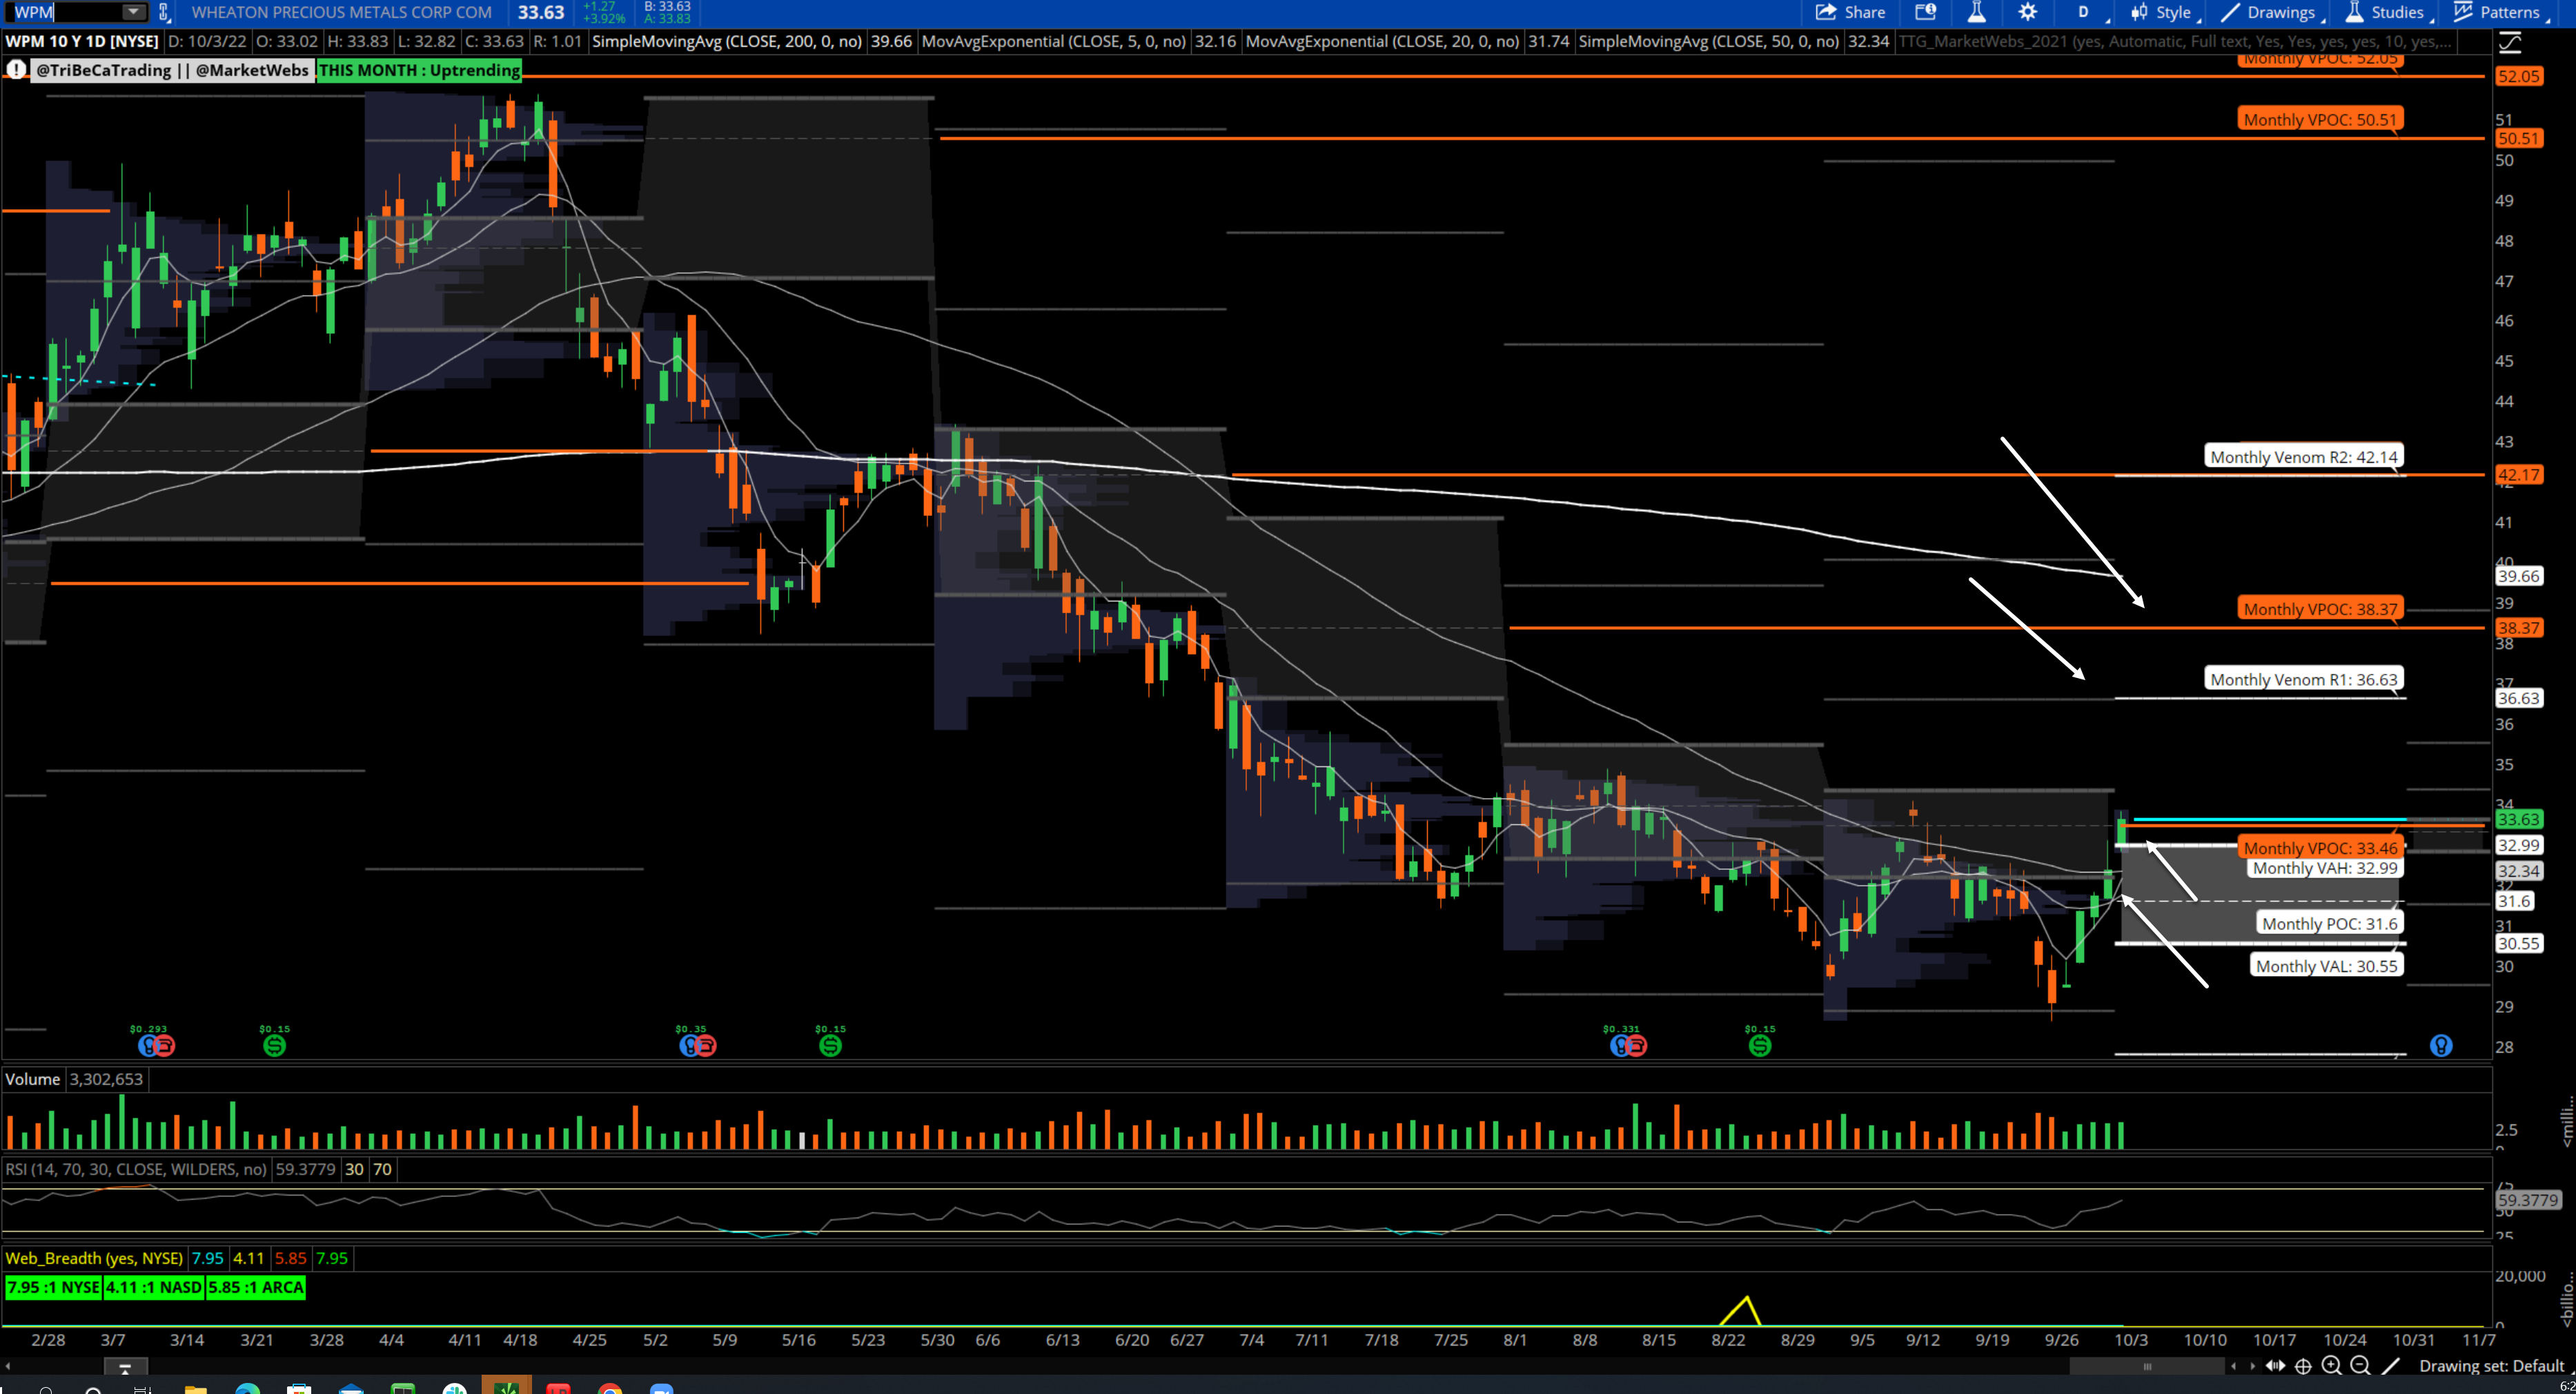Click the 33.63 current price bubble on axis
Viewport: 2576px width, 1394px height.
tap(2518, 819)
